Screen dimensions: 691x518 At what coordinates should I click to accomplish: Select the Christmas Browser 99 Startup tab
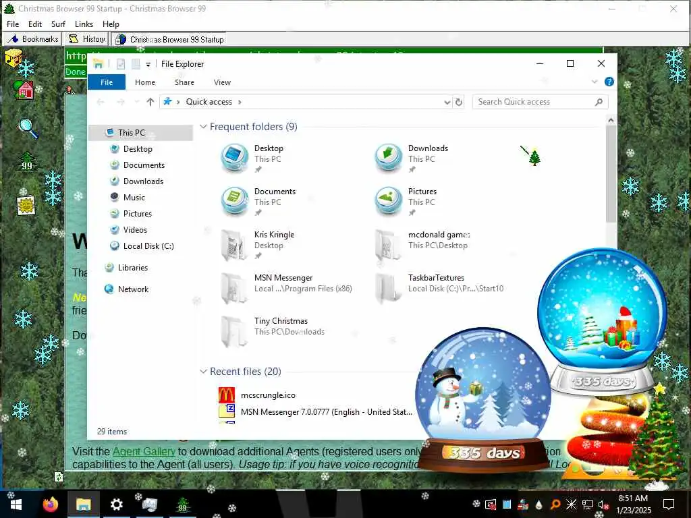click(x=169, y=40)
